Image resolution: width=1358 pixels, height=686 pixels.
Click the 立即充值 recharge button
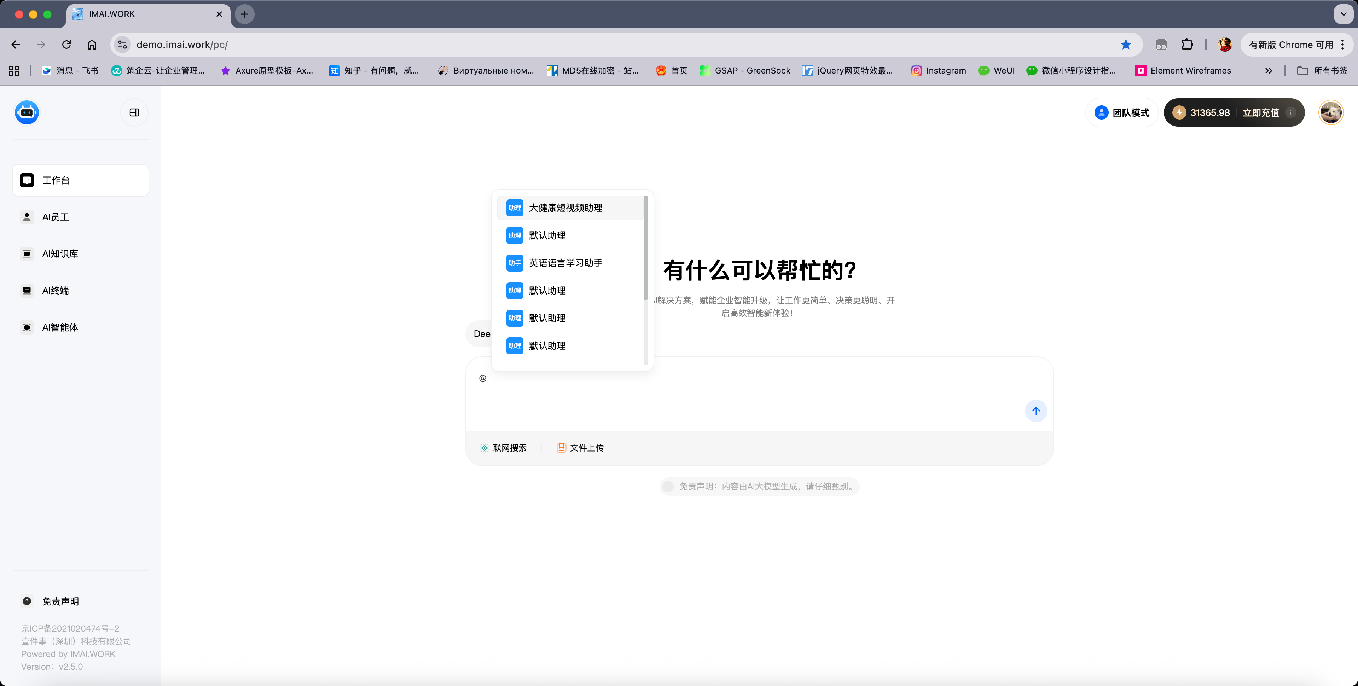point(1261,112)
